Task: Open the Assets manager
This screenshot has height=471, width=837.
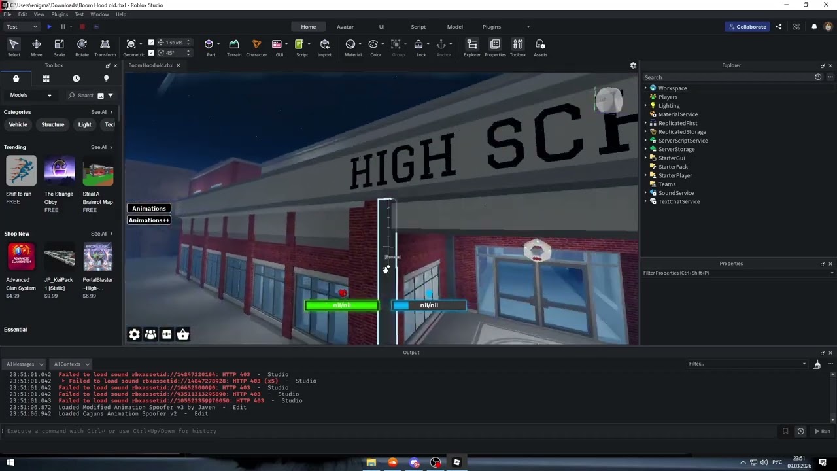Action: point(540,47)
